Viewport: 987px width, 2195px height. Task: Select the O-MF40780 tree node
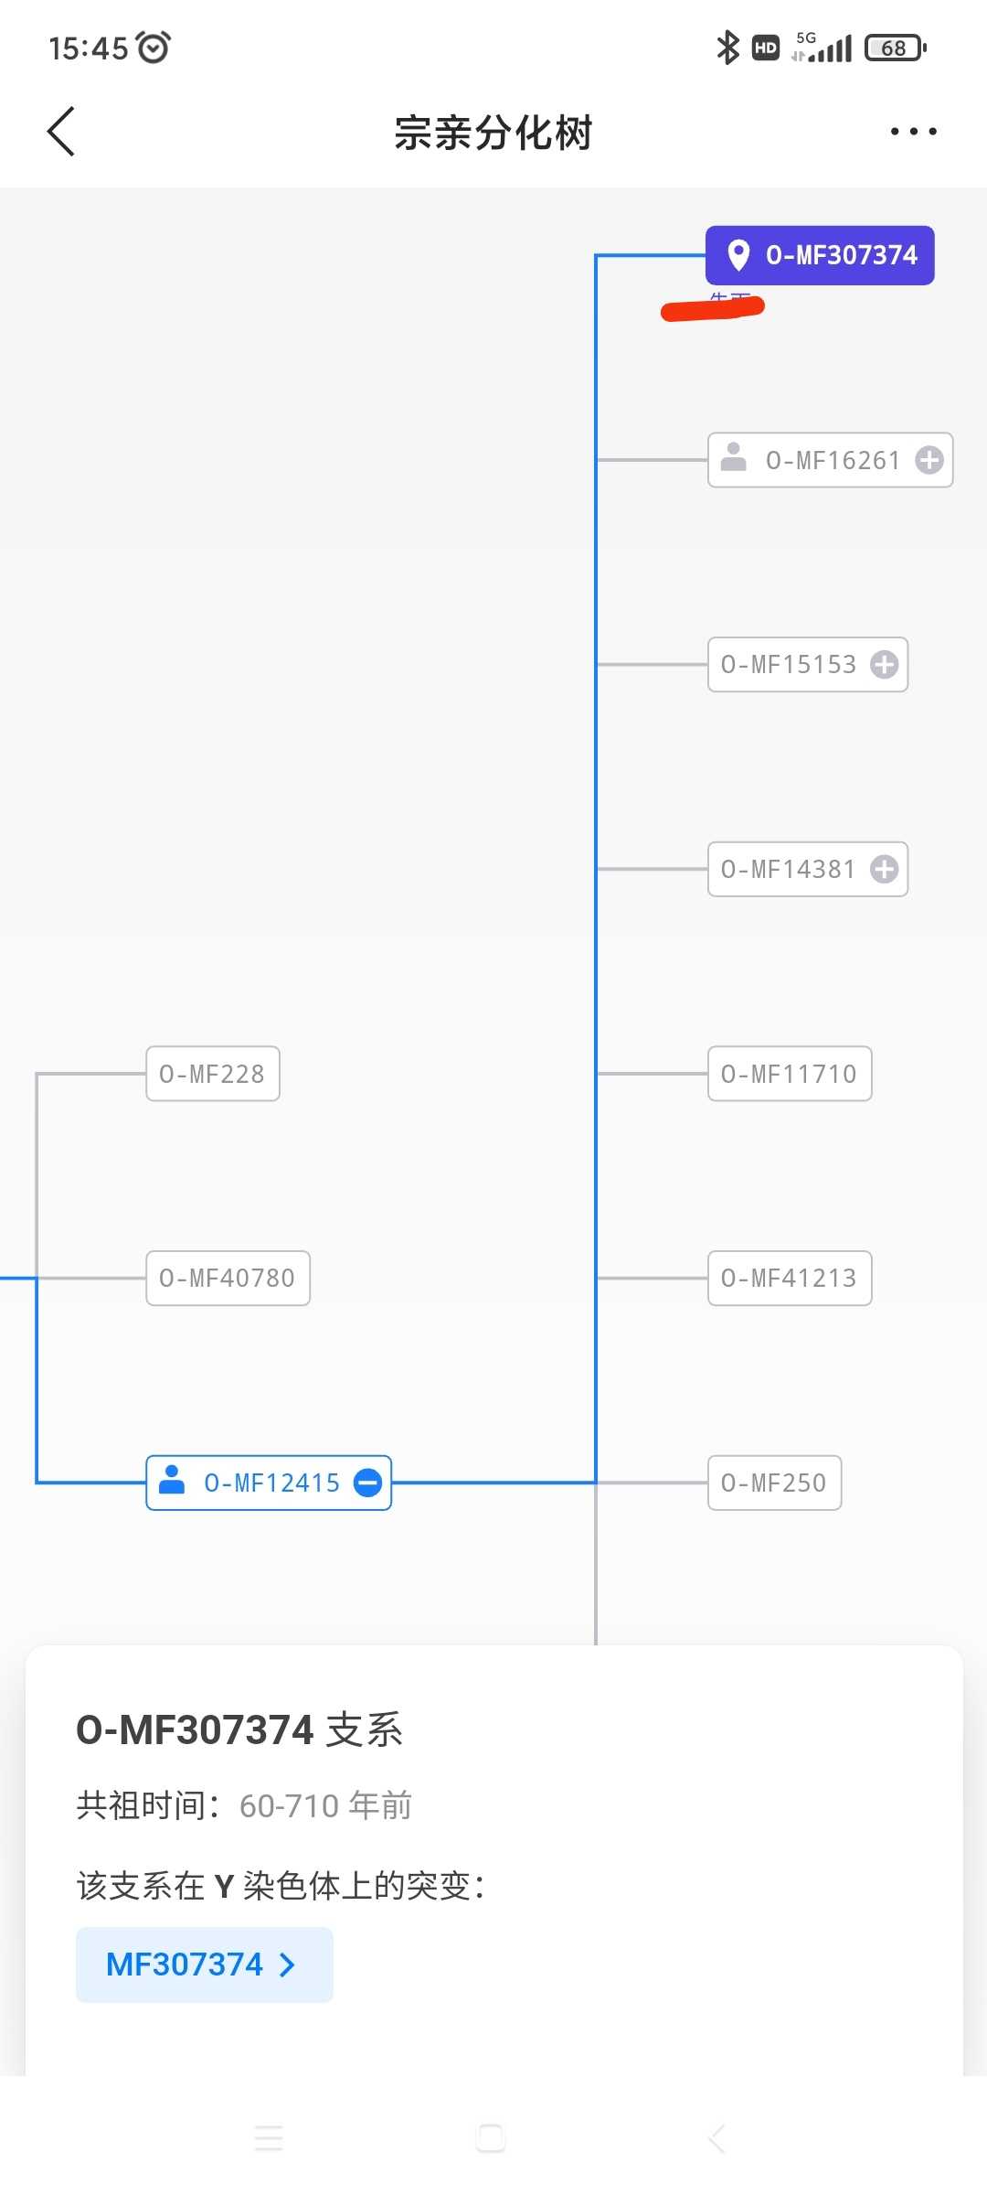(x=228, y=1279)
